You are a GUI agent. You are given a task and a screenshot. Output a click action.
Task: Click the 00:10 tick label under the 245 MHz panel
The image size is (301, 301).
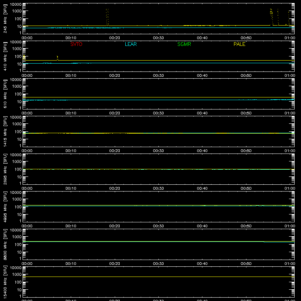71,38
